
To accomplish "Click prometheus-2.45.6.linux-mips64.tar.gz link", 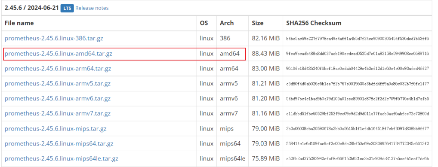I will pyautogui.click(x=59, y=143).
